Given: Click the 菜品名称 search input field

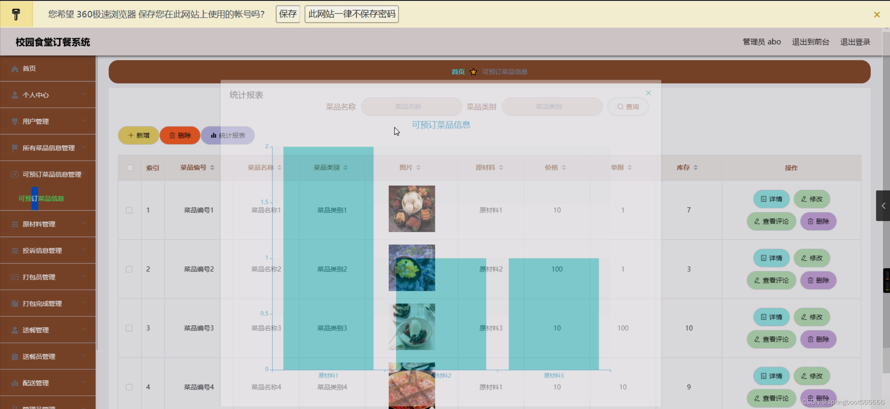Looking at the screenshot, I should point(411,107).
